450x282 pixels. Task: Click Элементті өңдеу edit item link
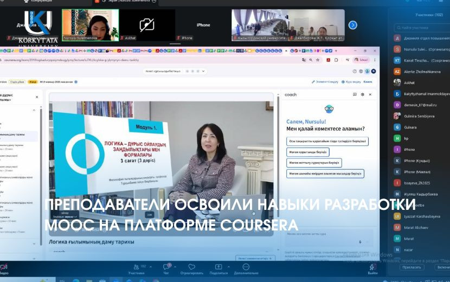[x=325, y=82]
